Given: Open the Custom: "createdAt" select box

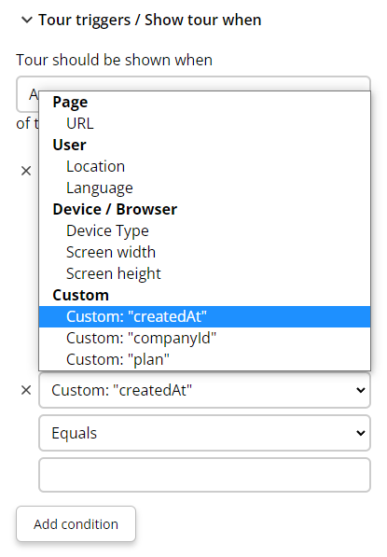Looking at the screenshot, I should tap(204, 390).
